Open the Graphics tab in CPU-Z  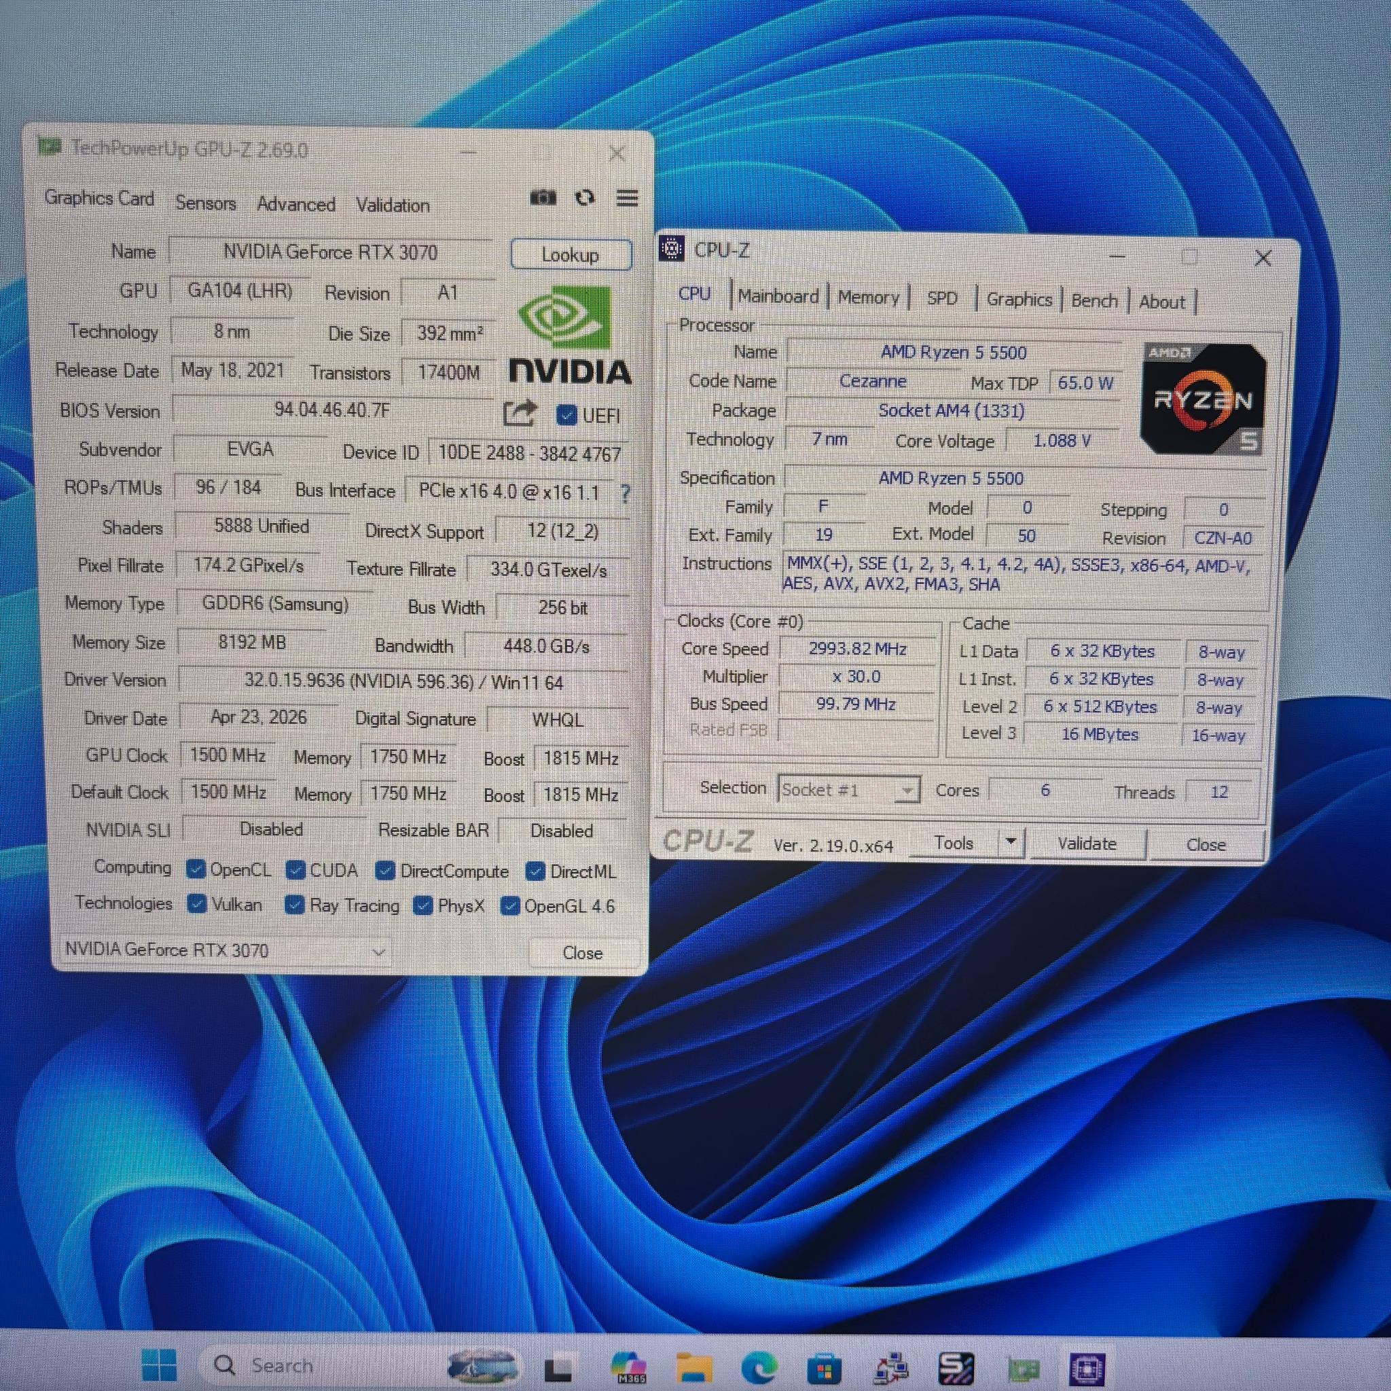[1019, 300]
